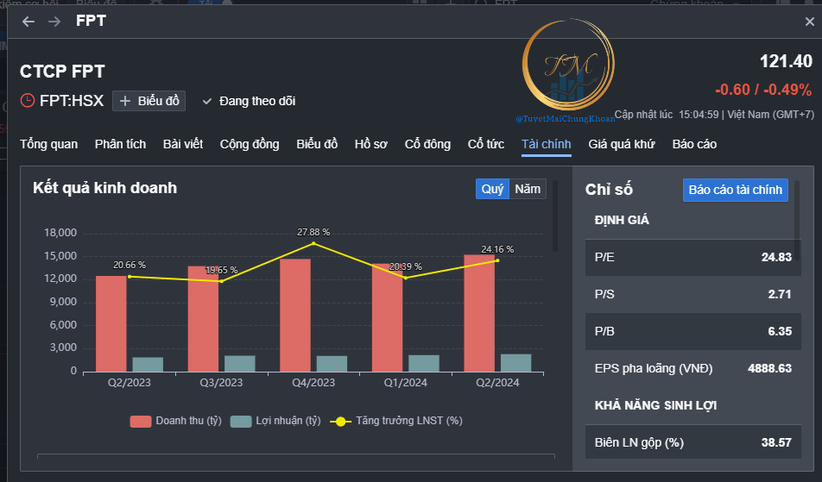The image size is (822, 482).
Task: Open the Cổ tức tab
Action: (485, 144)
